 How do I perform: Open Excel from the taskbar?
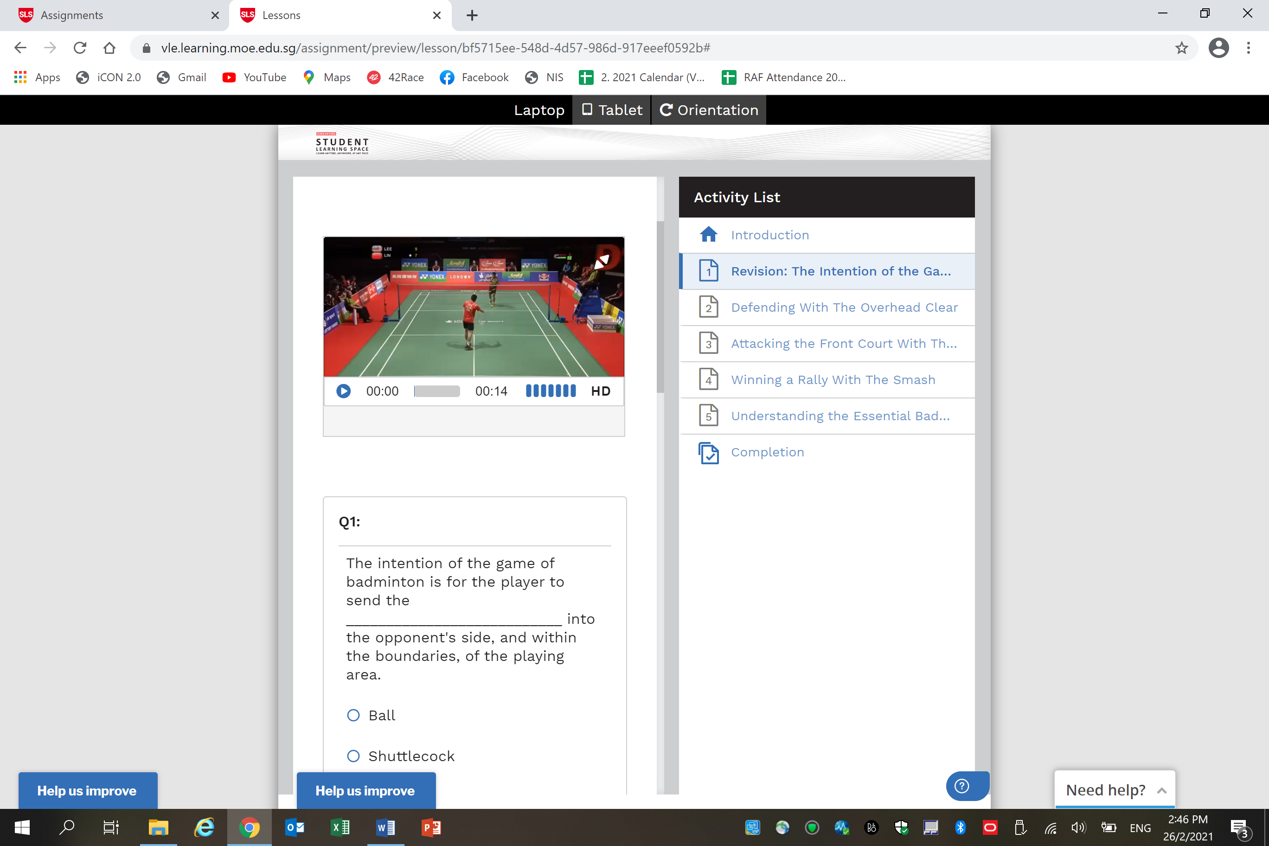[340, 827]
